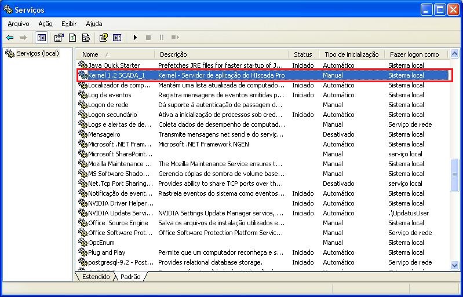Click the gear icon of OpcEnum
Screen dimensions: 463x297
tap(83, 243)
